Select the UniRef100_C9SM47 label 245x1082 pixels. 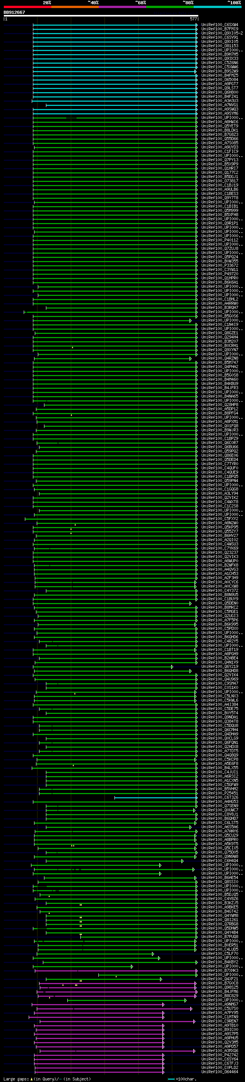tap(220, 683)
